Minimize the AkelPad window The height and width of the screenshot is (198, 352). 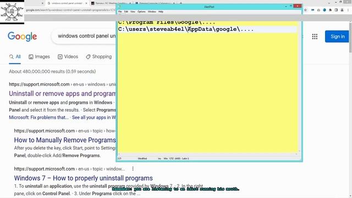point(286,7)
